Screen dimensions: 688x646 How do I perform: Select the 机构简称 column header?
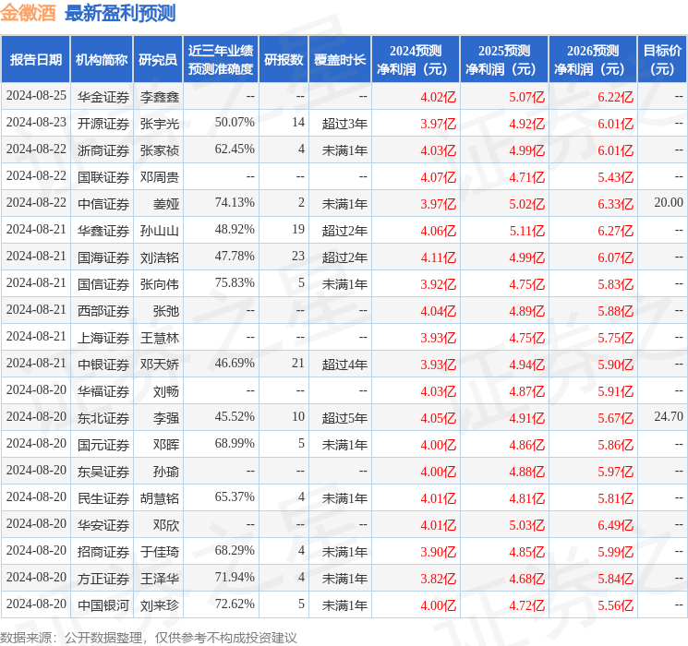click(x=102, y=60)
